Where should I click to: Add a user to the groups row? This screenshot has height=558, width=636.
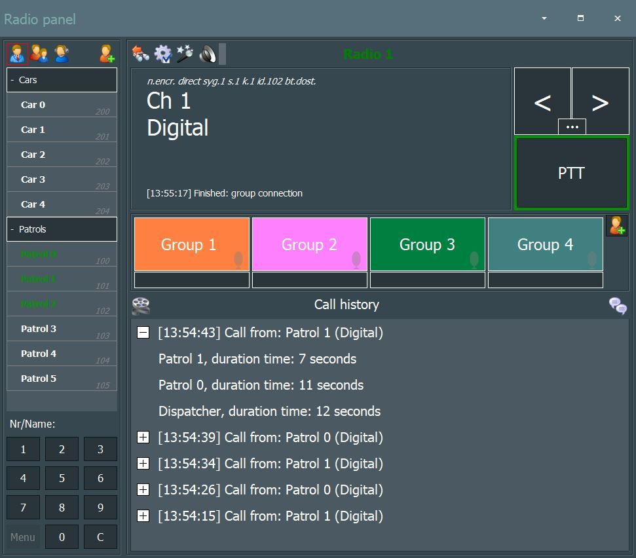click(616, 226)
